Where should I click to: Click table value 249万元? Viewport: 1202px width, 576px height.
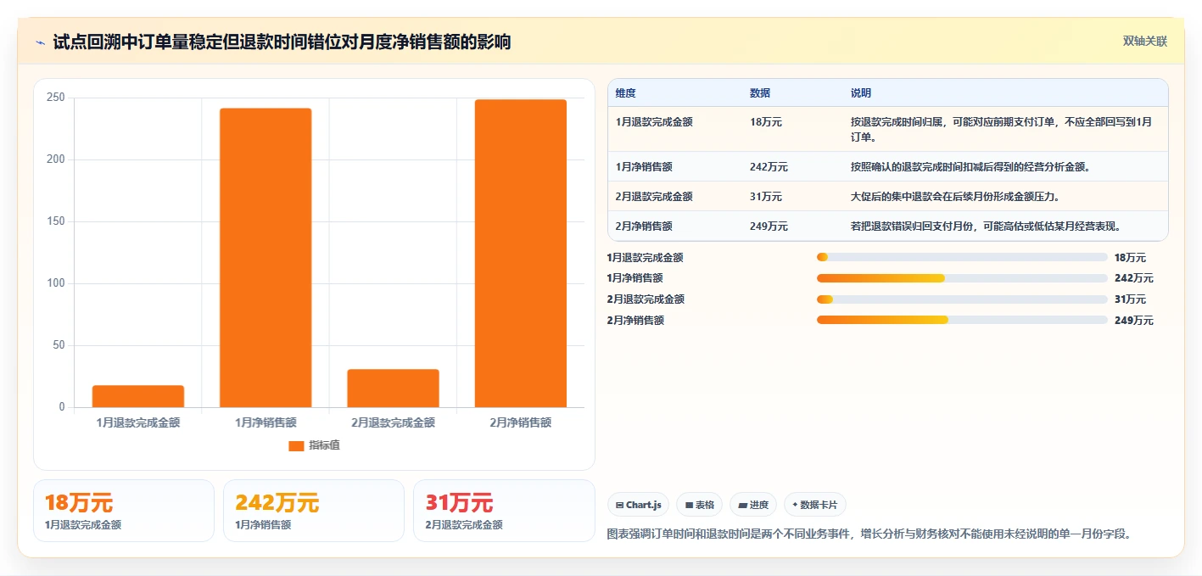[x=769, y=226]
